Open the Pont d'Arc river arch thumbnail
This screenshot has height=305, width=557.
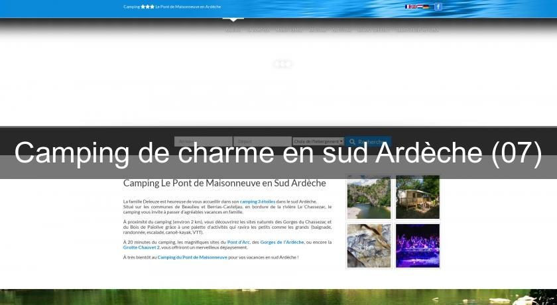point(369,198)
